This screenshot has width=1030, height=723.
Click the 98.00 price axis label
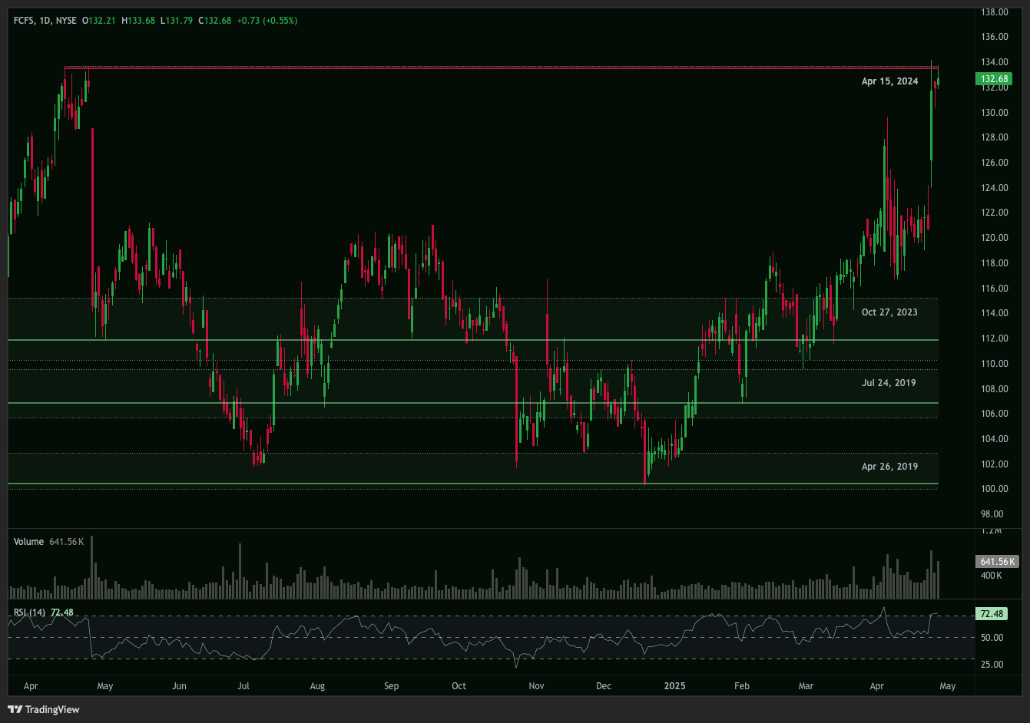click(x=992, y=514)
